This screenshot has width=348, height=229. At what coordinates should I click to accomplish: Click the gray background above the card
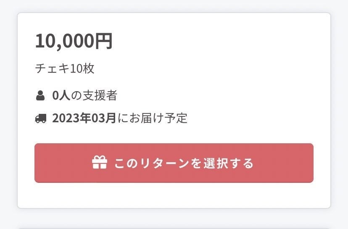(174, 6)
